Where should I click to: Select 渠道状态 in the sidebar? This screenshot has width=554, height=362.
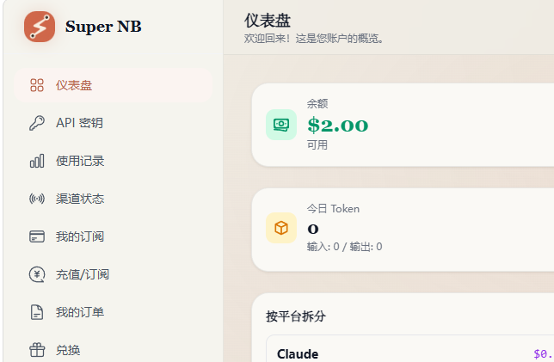tap(113, 199)
